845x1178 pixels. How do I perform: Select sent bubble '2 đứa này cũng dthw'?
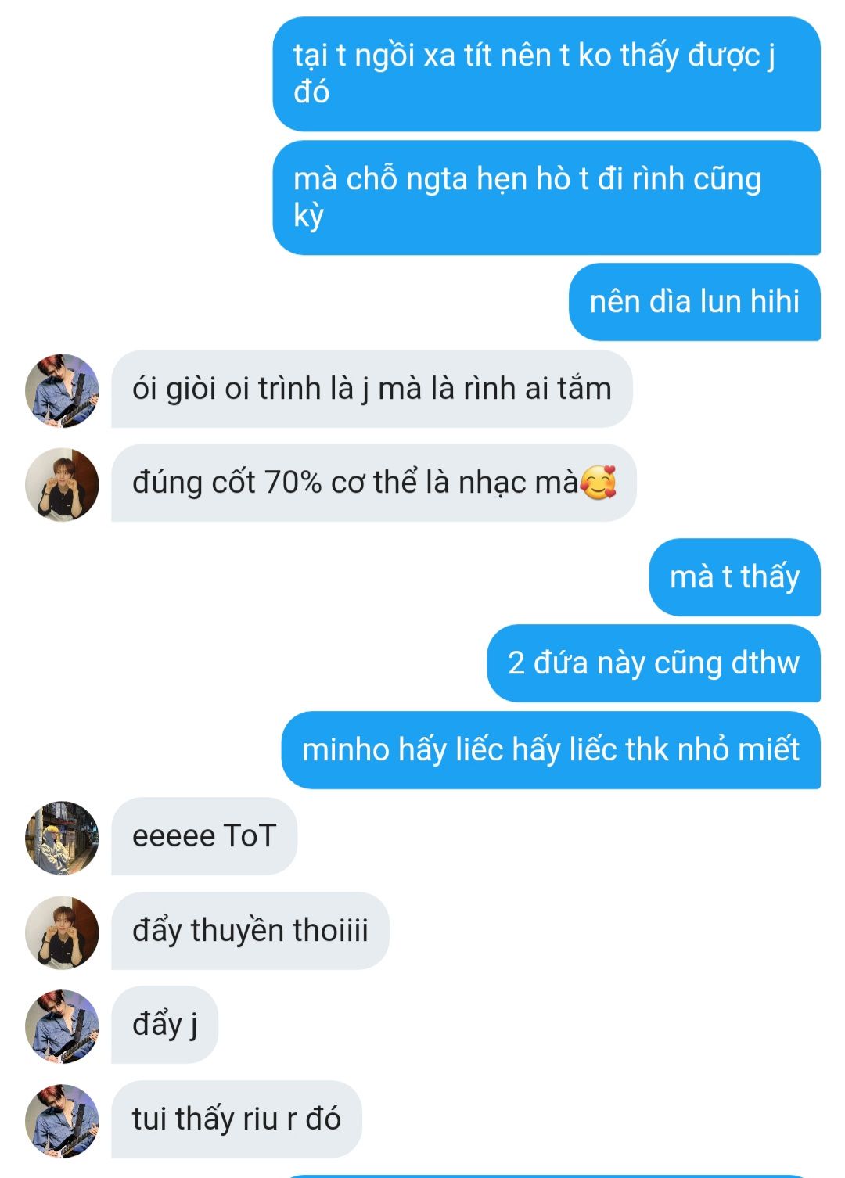point(654,663)
